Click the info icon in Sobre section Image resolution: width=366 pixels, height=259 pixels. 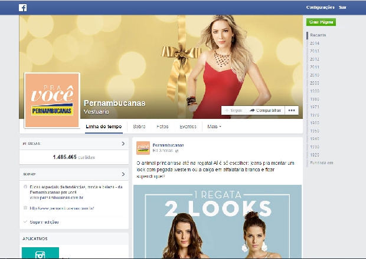pos(25,187)
